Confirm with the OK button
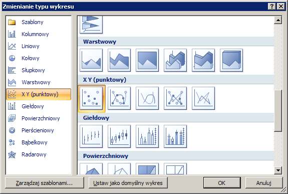 (222, 183)
